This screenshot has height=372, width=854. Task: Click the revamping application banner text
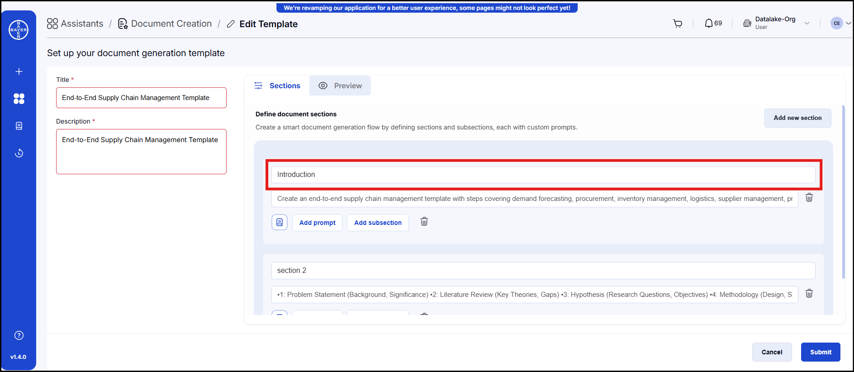coord(427,8)
